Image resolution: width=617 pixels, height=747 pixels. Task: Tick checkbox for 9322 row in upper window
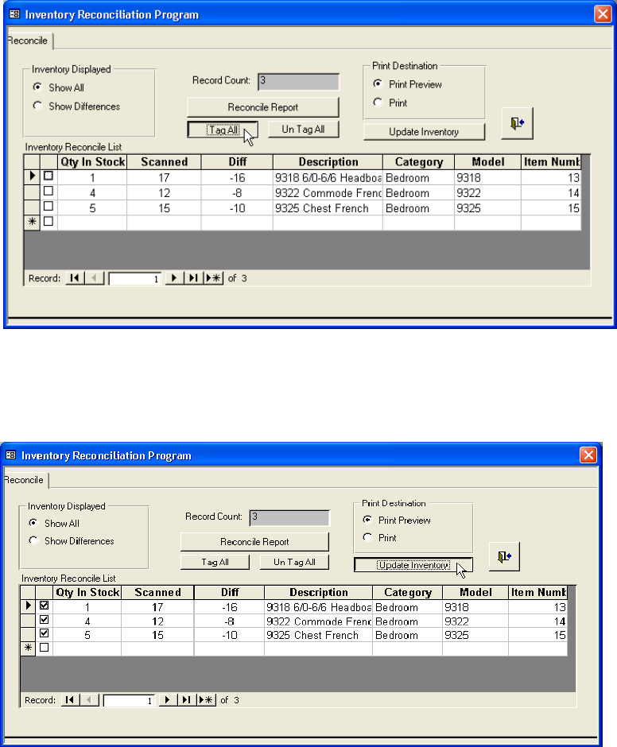49,191
